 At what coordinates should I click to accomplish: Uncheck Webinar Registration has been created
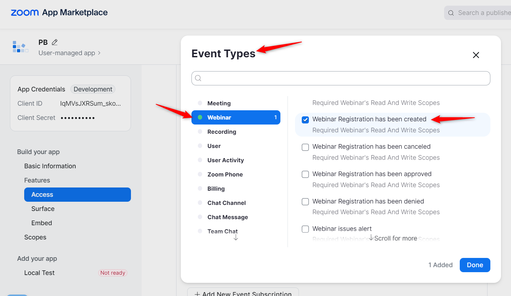point(305,120)
